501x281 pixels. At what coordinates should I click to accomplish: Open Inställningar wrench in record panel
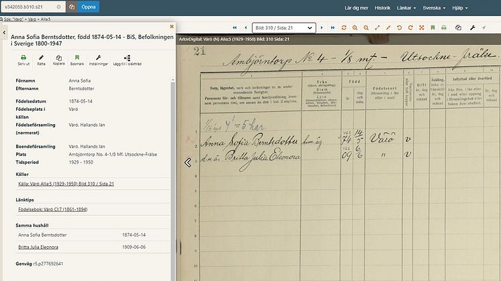(x=99, y=60)
